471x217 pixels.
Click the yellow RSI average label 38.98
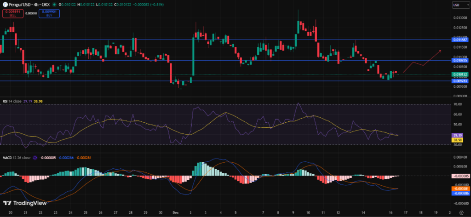460,139
